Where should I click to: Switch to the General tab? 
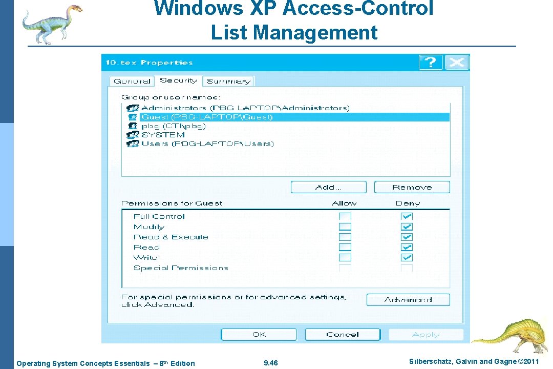(x=132, y=81)
